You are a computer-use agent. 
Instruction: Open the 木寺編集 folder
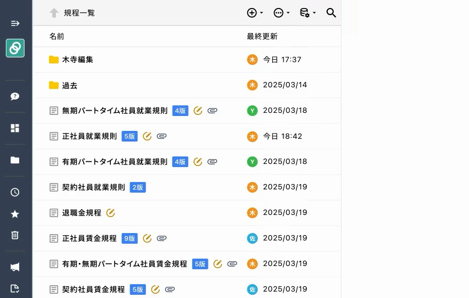tap(77, 60)
